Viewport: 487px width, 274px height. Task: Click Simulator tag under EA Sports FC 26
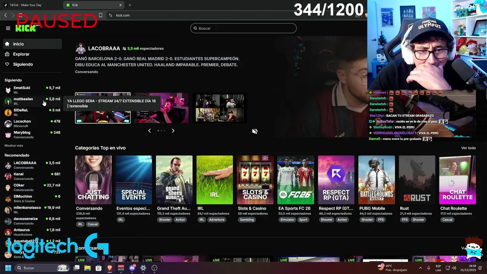pos(287,220)
